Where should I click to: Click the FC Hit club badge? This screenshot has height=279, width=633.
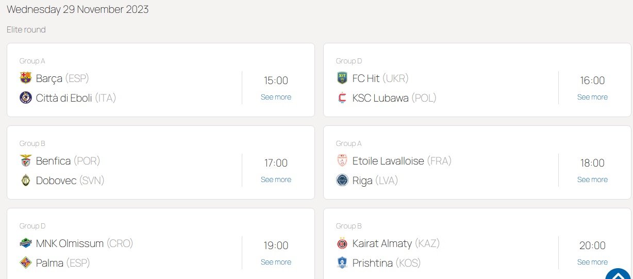(x=342, y=78)
